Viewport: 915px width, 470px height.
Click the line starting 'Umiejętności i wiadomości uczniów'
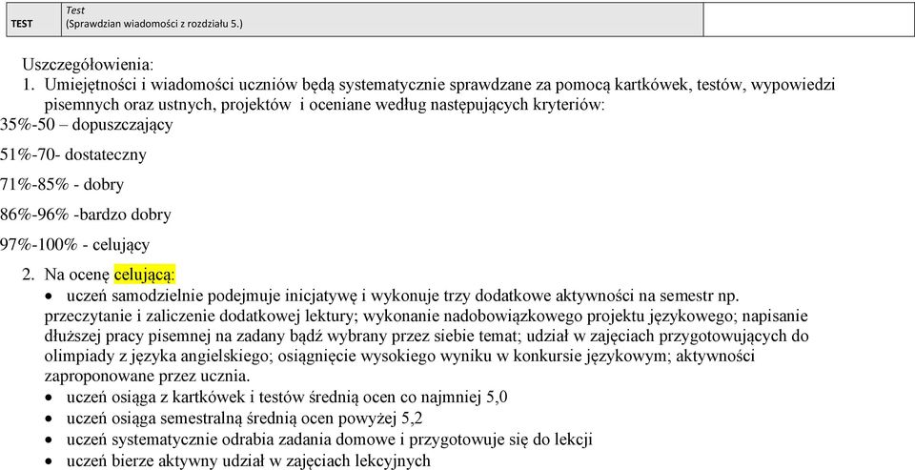[439, 85]
